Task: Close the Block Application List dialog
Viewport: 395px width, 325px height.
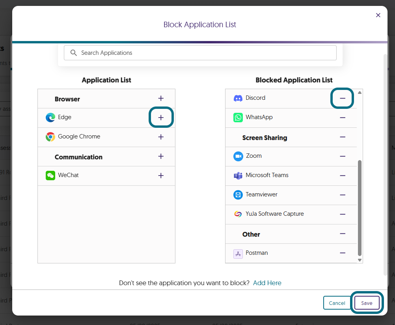Action: 378,15
